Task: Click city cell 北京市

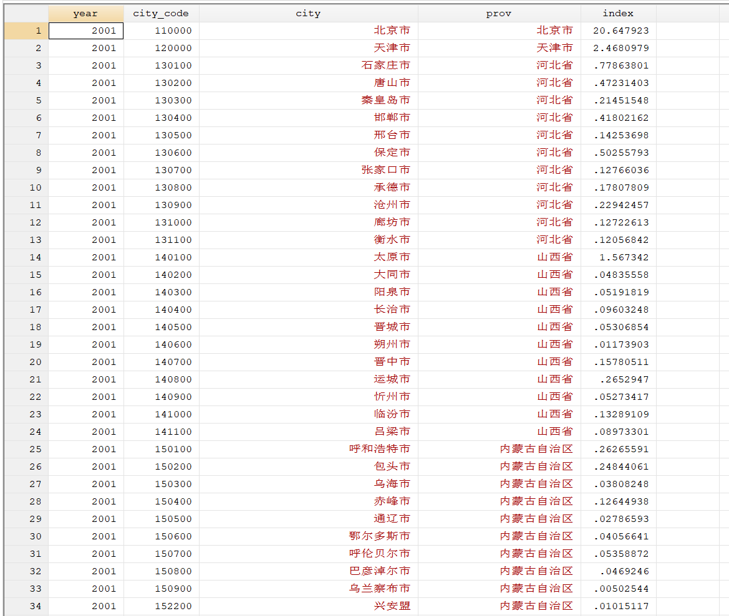Action: [x=308, y=31]
